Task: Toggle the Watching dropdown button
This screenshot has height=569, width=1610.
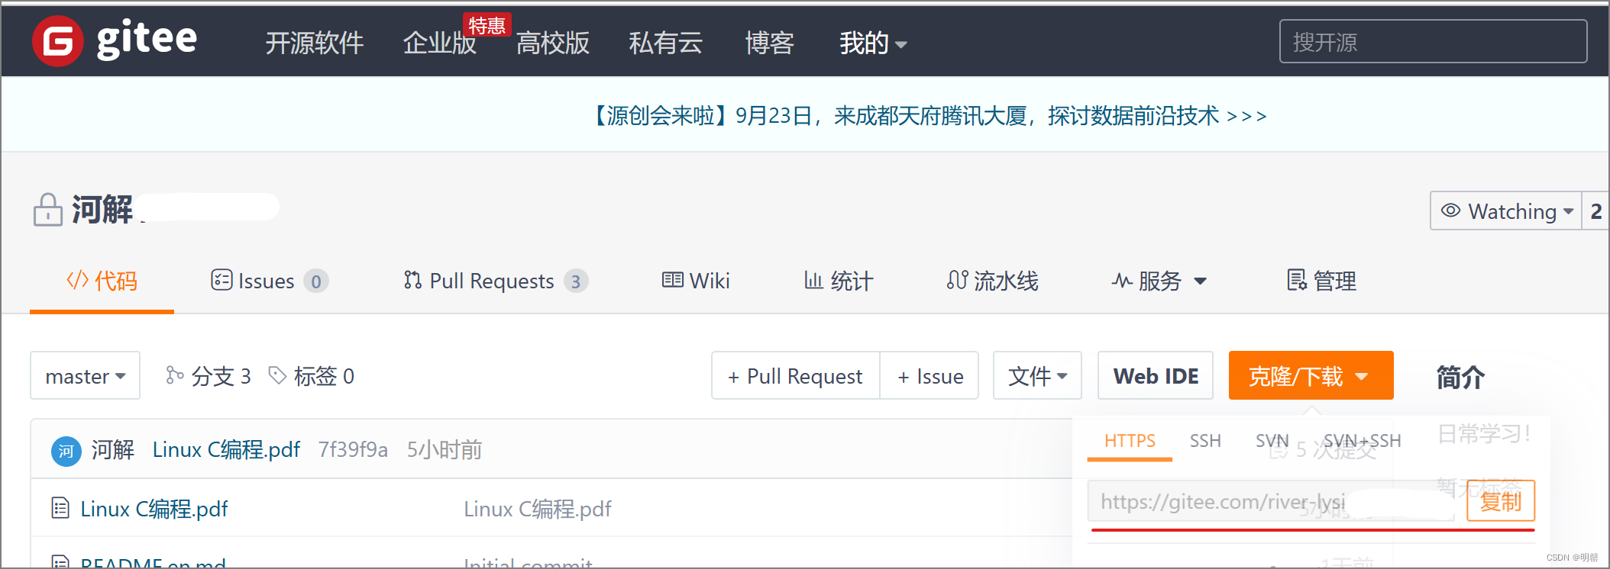Action: [x=1505, y=211]
